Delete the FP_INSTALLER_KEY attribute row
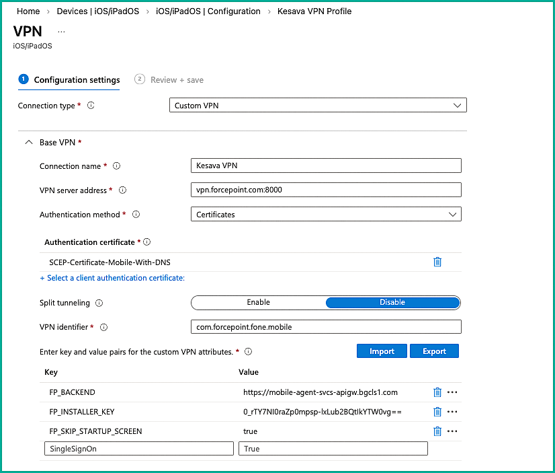 [437, 412]
